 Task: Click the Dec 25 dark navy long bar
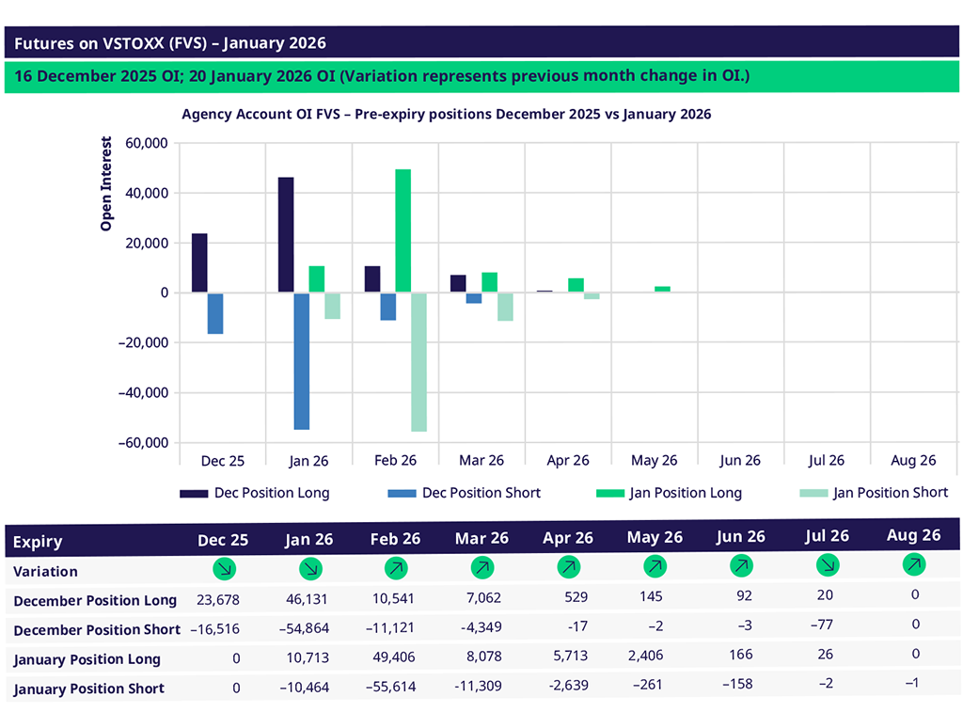(x=199, y=263)
